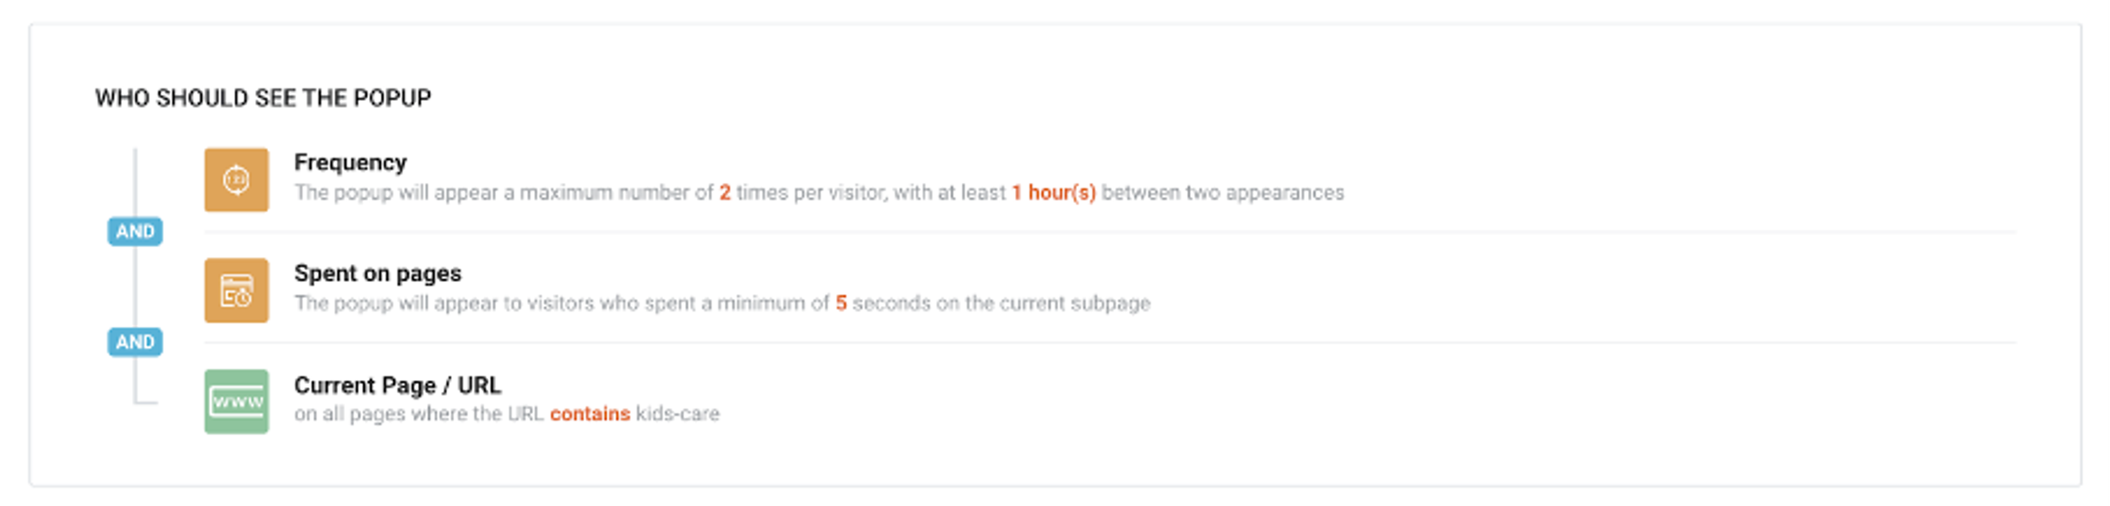
Task: Open the 'contains' match type selector
Action: (591, 414)
